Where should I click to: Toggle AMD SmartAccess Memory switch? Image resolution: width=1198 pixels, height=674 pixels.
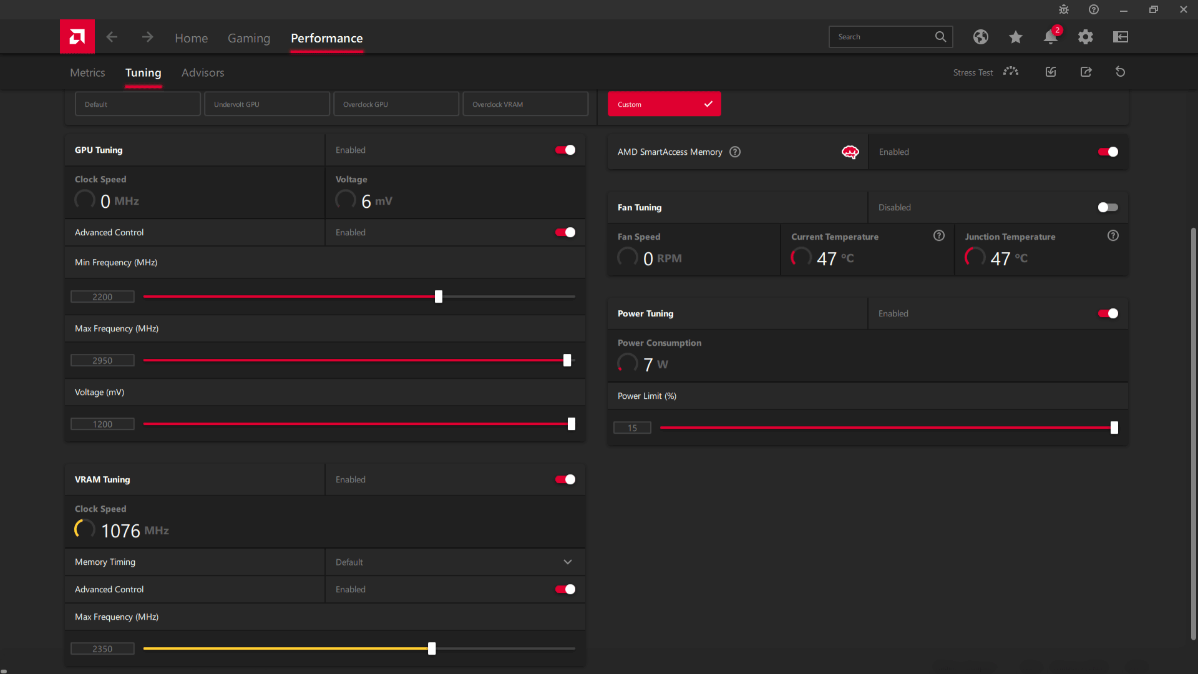[x=1108, y=152]
